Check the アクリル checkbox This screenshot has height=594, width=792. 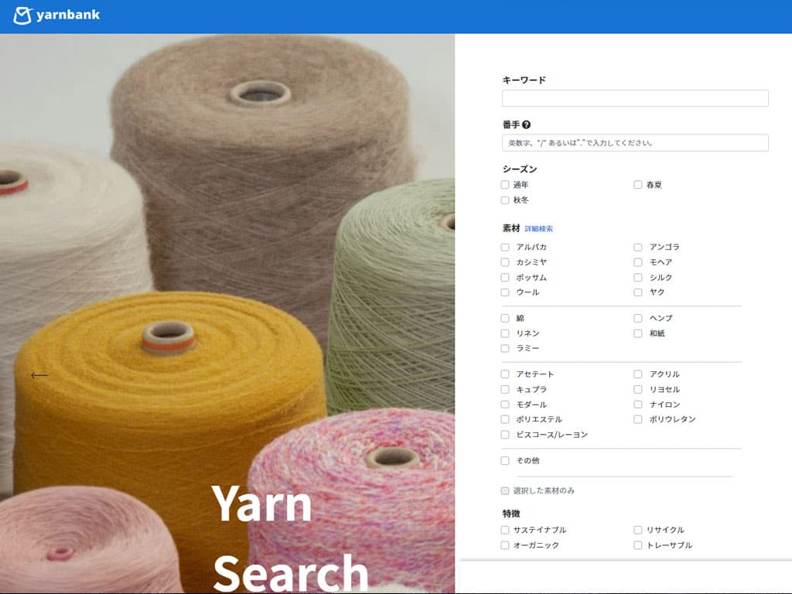click(638, 374)
